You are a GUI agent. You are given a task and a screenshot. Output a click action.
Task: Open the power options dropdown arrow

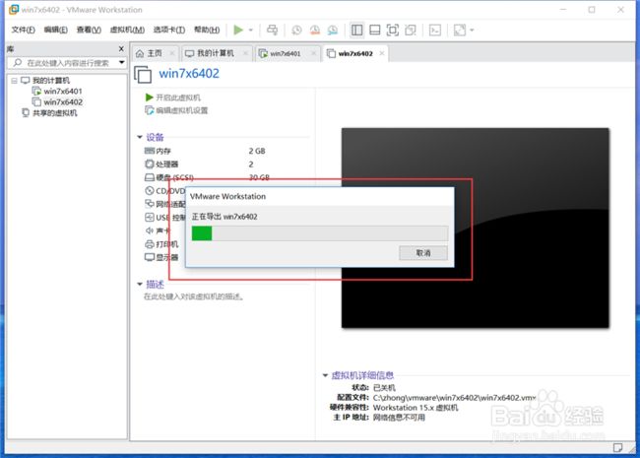click(x=251, y=31)
